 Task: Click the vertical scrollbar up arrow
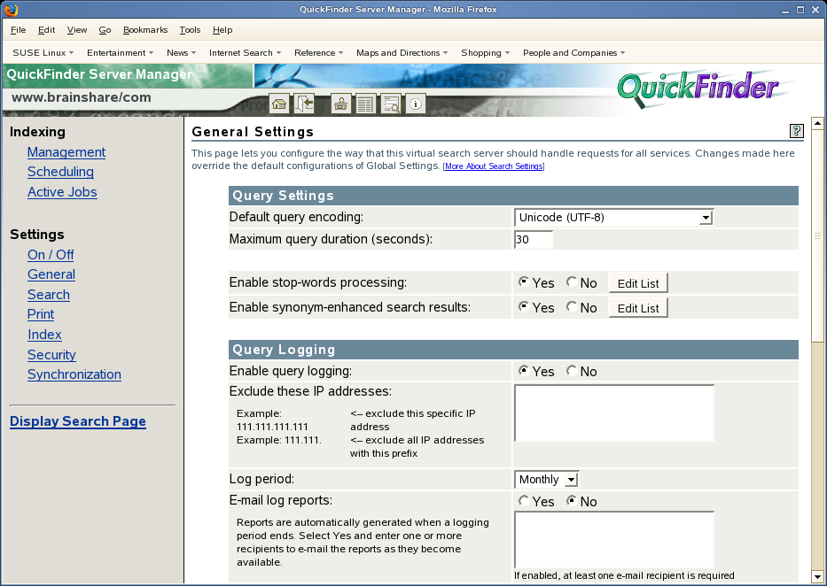pos(817,123)
